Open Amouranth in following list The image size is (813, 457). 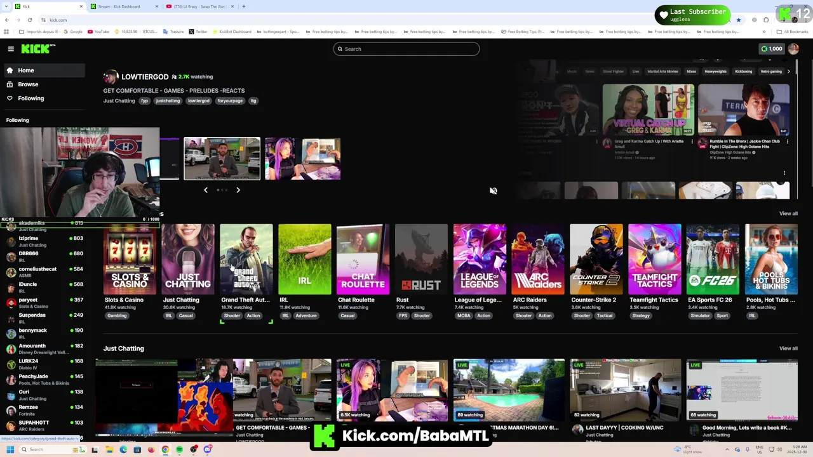(44, 348)
